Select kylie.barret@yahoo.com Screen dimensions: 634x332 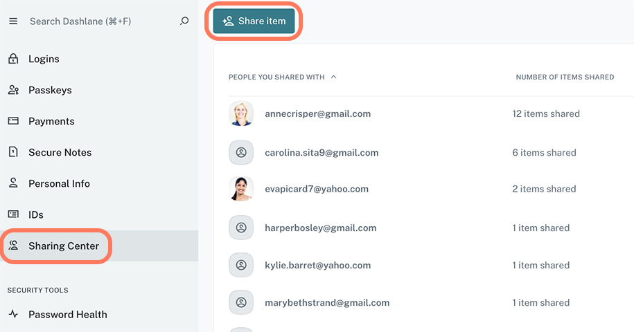(x=318, y=266)
